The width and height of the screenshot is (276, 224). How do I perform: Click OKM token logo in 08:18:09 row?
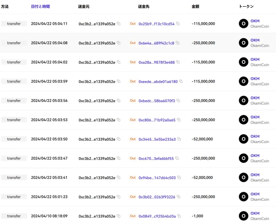coord(243,216)
